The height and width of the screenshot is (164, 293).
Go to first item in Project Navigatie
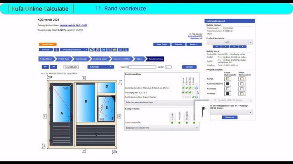click(217, 47)
